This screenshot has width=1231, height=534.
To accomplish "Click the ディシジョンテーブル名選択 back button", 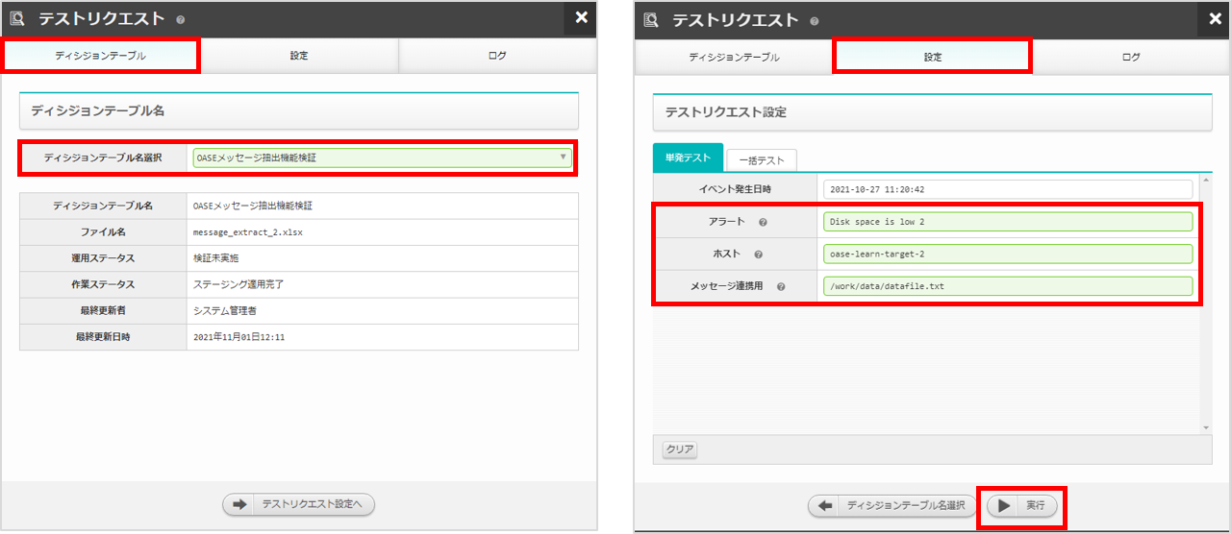I will click(x=892, y=505).
